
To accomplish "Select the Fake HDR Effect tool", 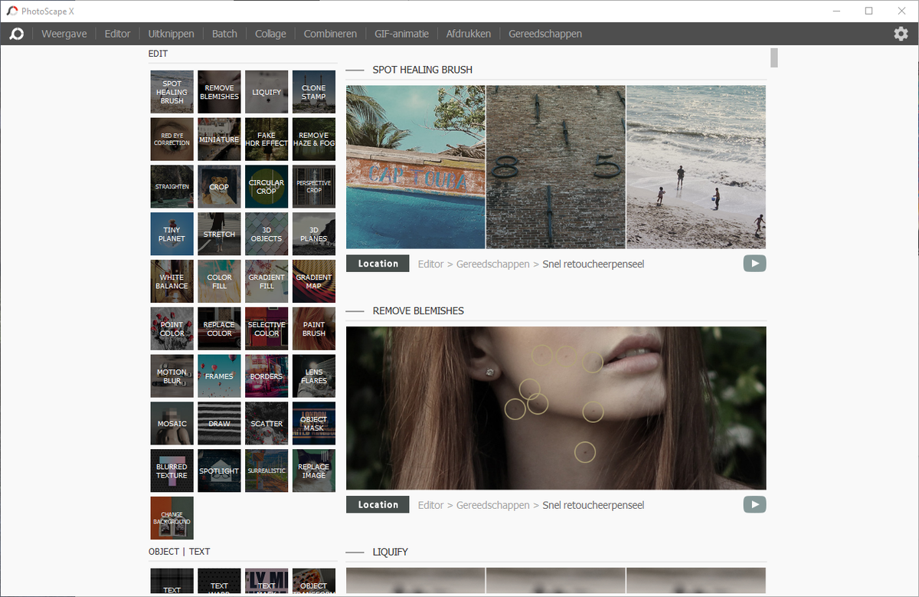I will coord(267,139).
